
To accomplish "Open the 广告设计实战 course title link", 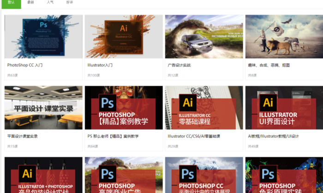I will point(179,65).
